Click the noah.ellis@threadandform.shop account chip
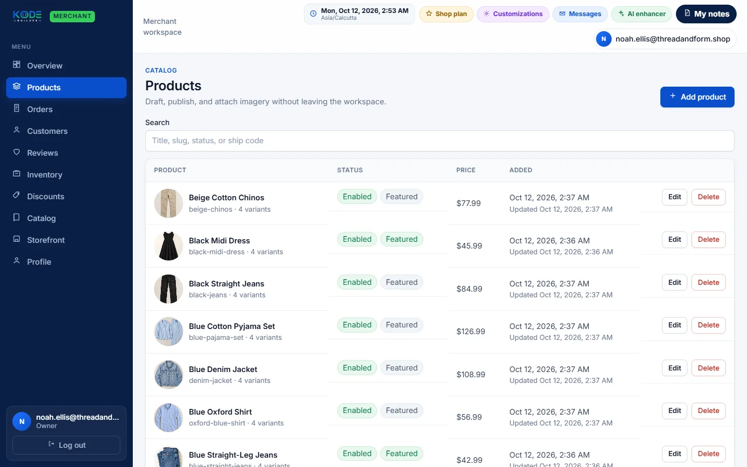Screen dimensions: 747x467 click(x=665, y=39)
